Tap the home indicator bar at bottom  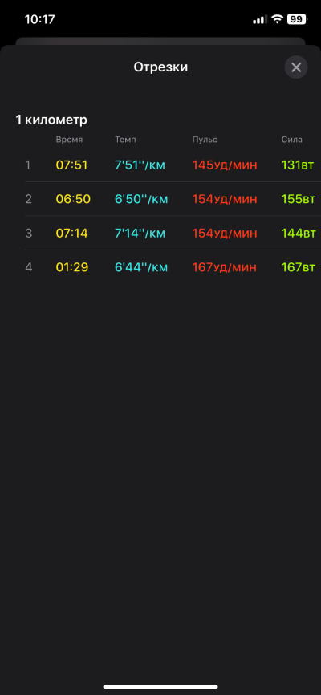[x=160, y=687]
